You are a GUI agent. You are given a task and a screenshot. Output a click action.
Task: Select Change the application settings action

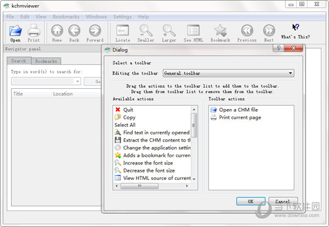click(x=152, y=147)
